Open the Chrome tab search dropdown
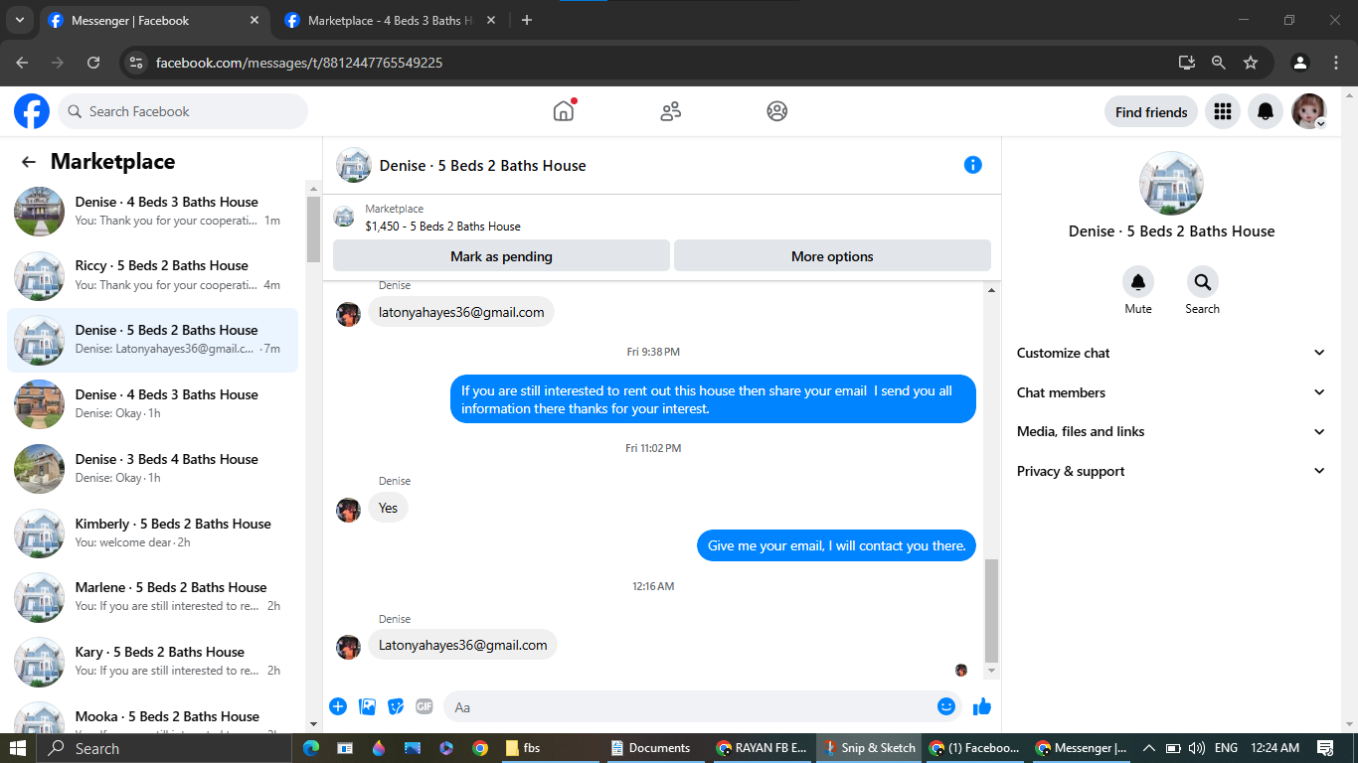 pyautogui.click(x=20, y=20)
